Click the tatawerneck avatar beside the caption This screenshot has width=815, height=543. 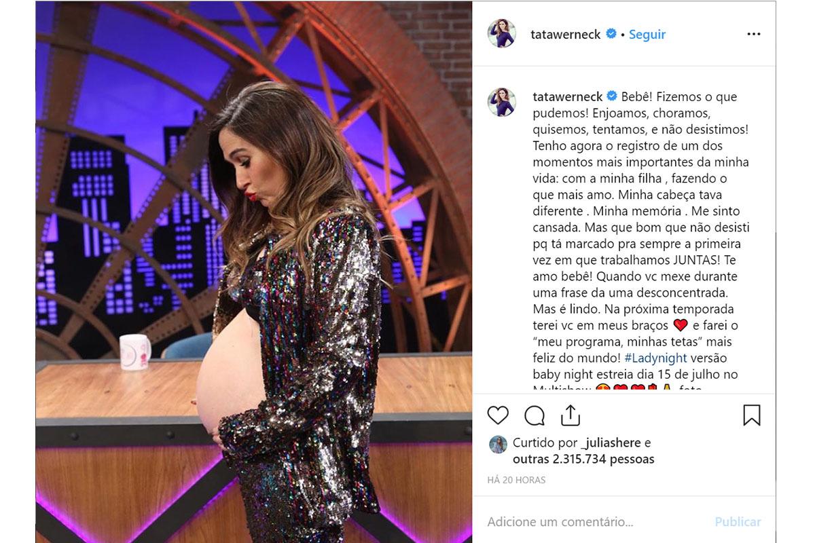502,101
